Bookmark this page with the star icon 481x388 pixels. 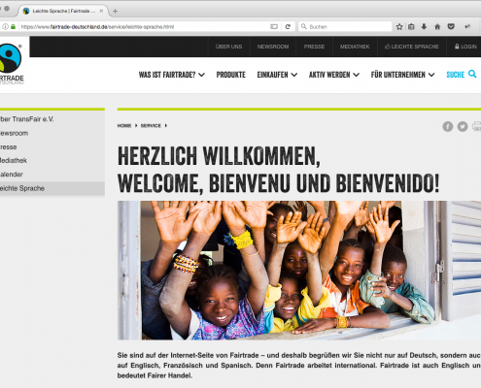click(399, 27)
